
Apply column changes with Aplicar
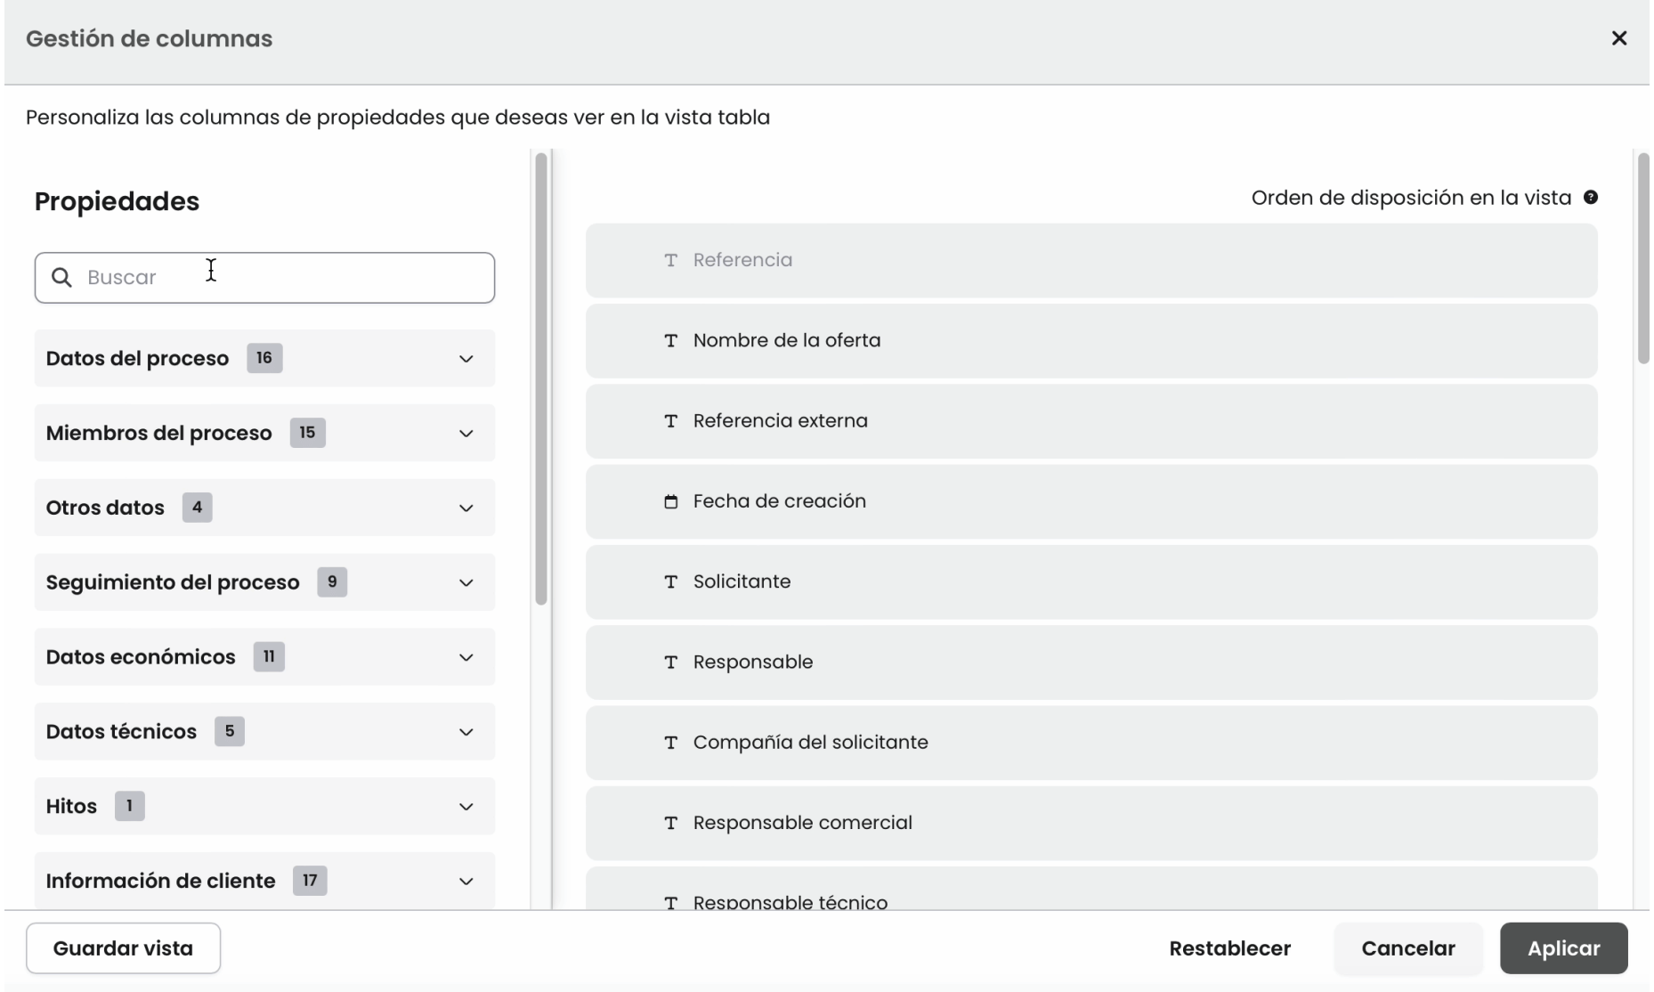[1564, 948]
